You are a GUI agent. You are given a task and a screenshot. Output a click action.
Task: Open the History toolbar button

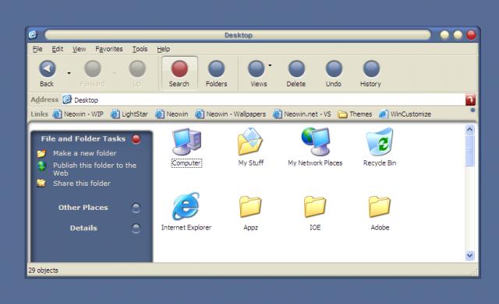coord(371,74)
